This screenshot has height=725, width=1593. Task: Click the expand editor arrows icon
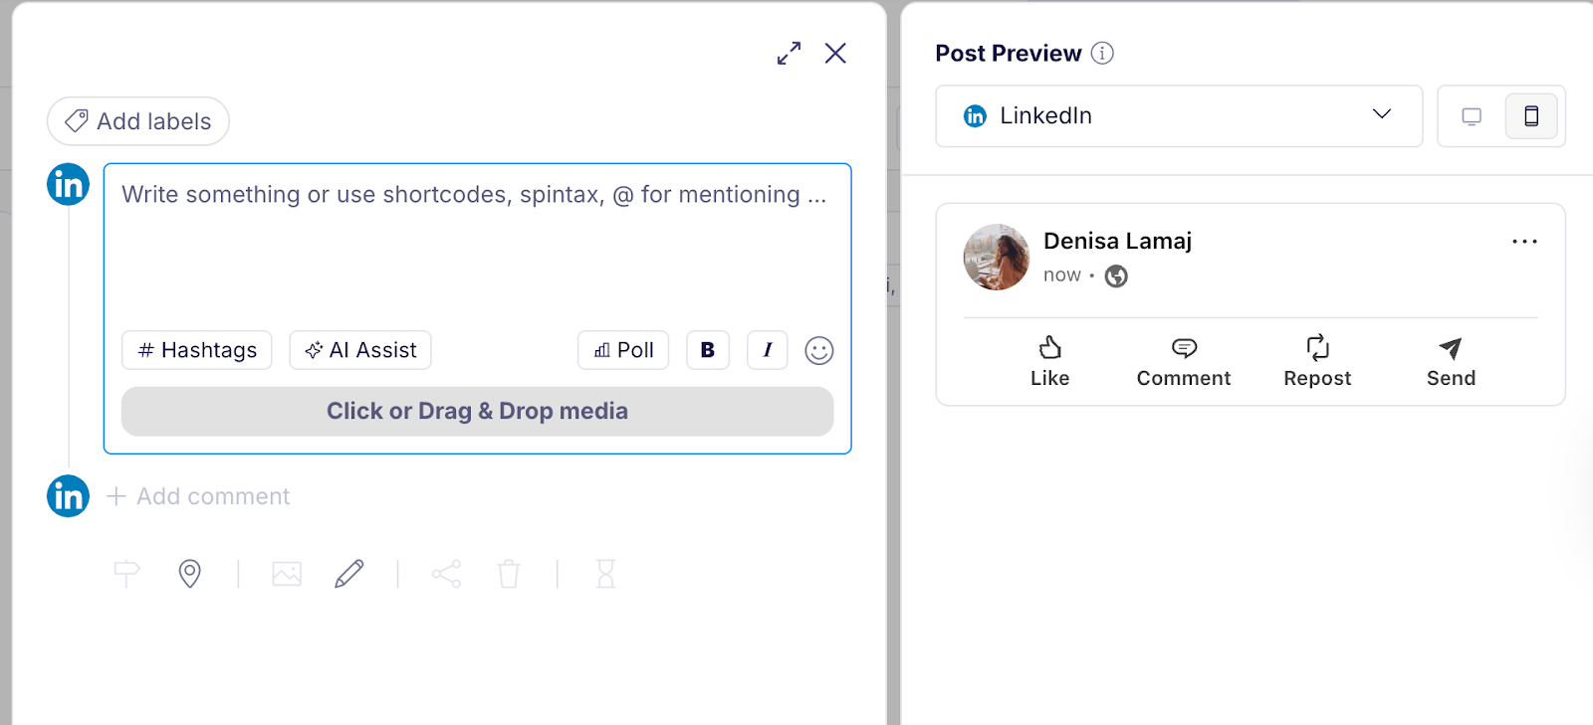(x=788, y=54)
